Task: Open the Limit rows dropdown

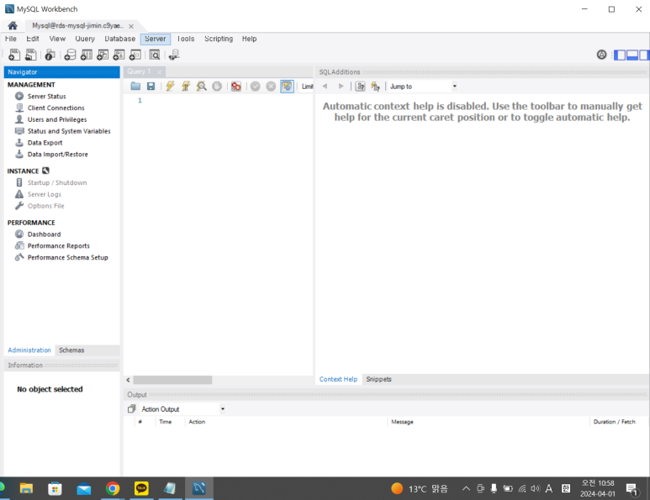Action: [308, 87]
